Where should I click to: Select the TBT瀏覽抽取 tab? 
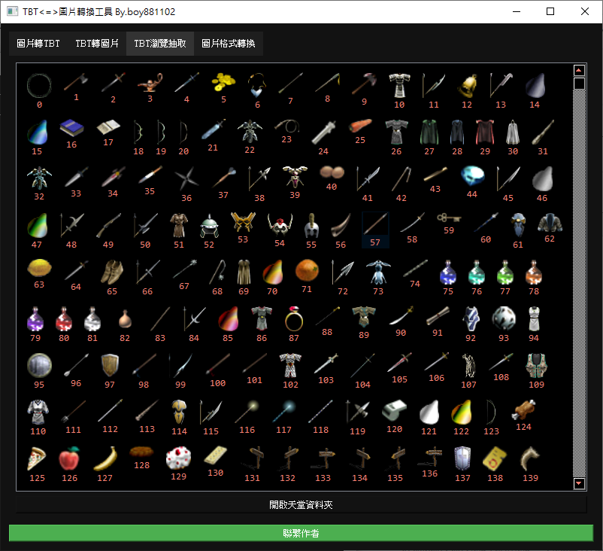pyautogui.click(x=160, y=44)
